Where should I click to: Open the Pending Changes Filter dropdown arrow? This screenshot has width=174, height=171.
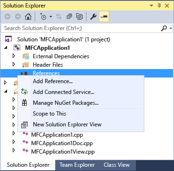(x=51, y=16)
